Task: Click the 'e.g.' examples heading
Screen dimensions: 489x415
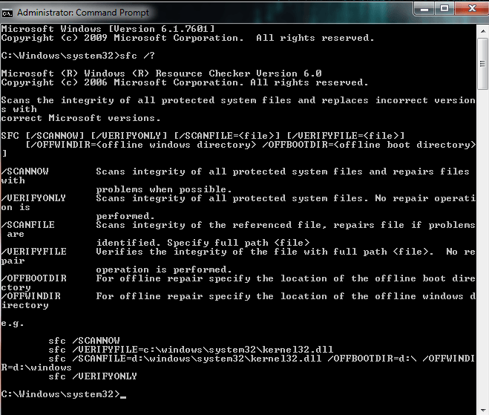Action: pyautogui.click(x=13, y=323)
